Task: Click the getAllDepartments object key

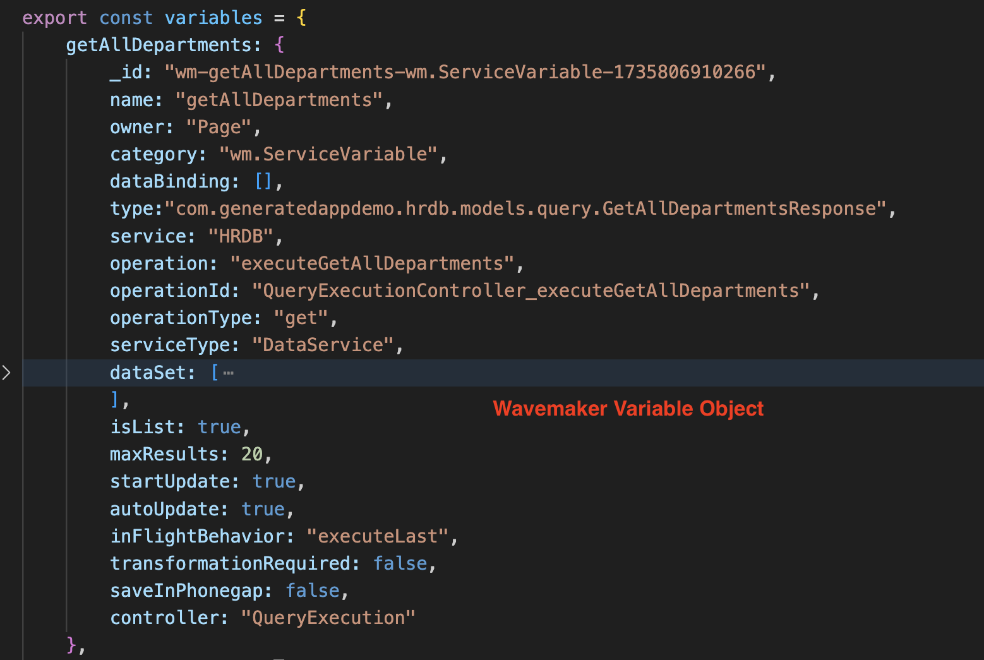Action: tap(159, 45)
